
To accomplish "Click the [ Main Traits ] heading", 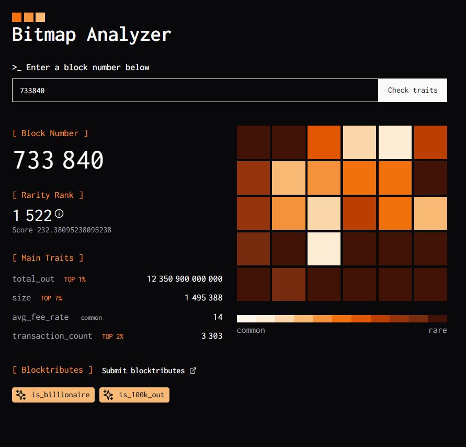I will click(48, 258).
